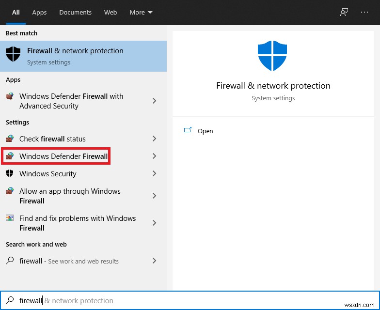
Task: Expand the Windows Defender Firewall arrow
Action: (x=154, y=156)
